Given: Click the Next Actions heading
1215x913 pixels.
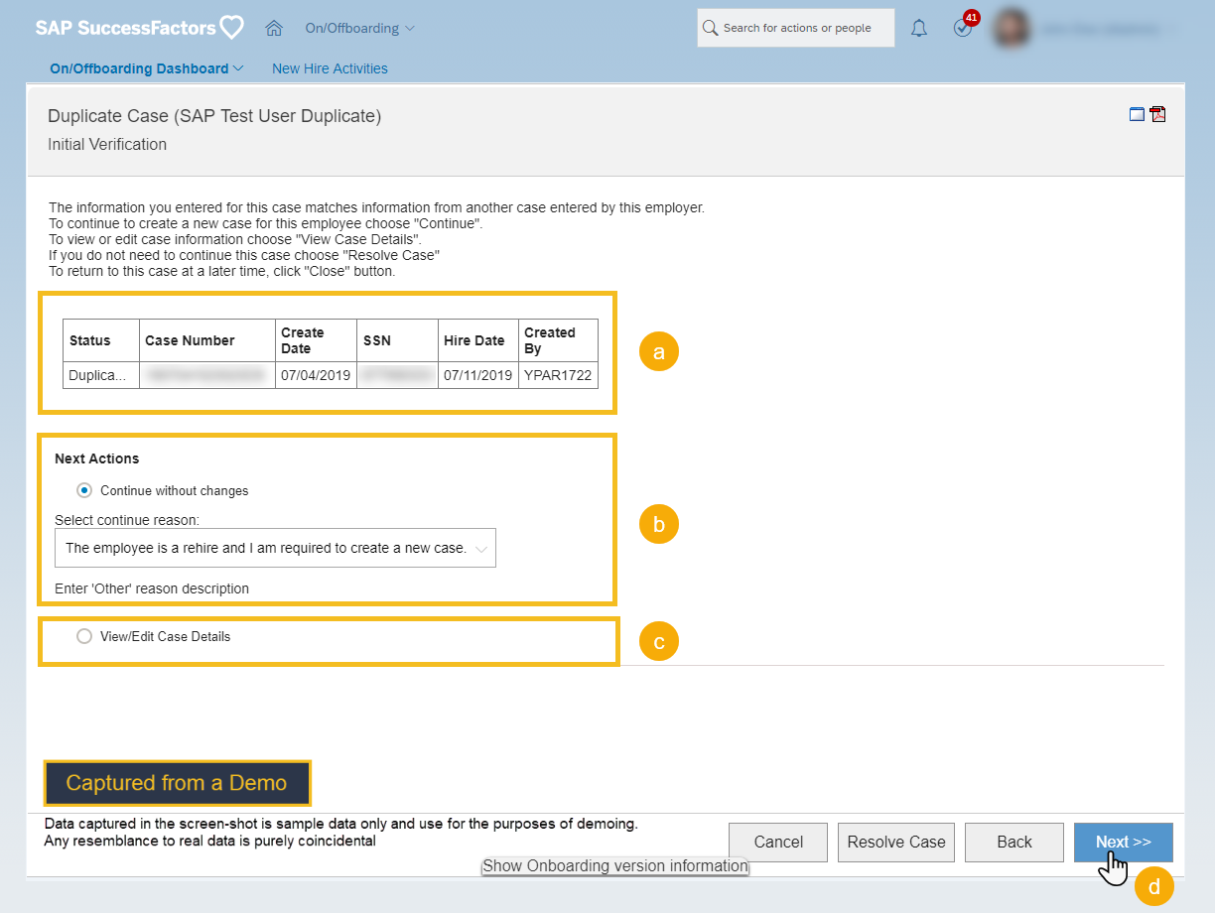Looking at the screenshot, I should click(97, 458).
